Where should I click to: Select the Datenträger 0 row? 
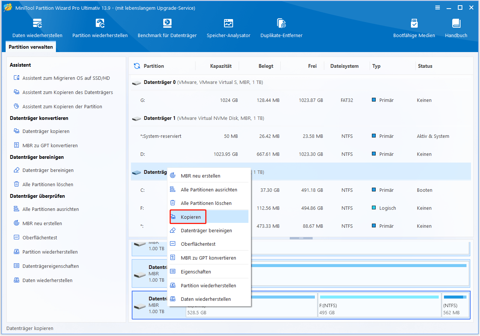[x=301, y=82]
